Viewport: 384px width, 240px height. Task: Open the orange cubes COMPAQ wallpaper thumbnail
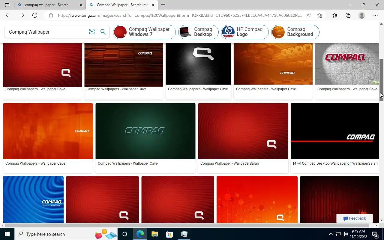pyautogui.click(x=273, y=64)
